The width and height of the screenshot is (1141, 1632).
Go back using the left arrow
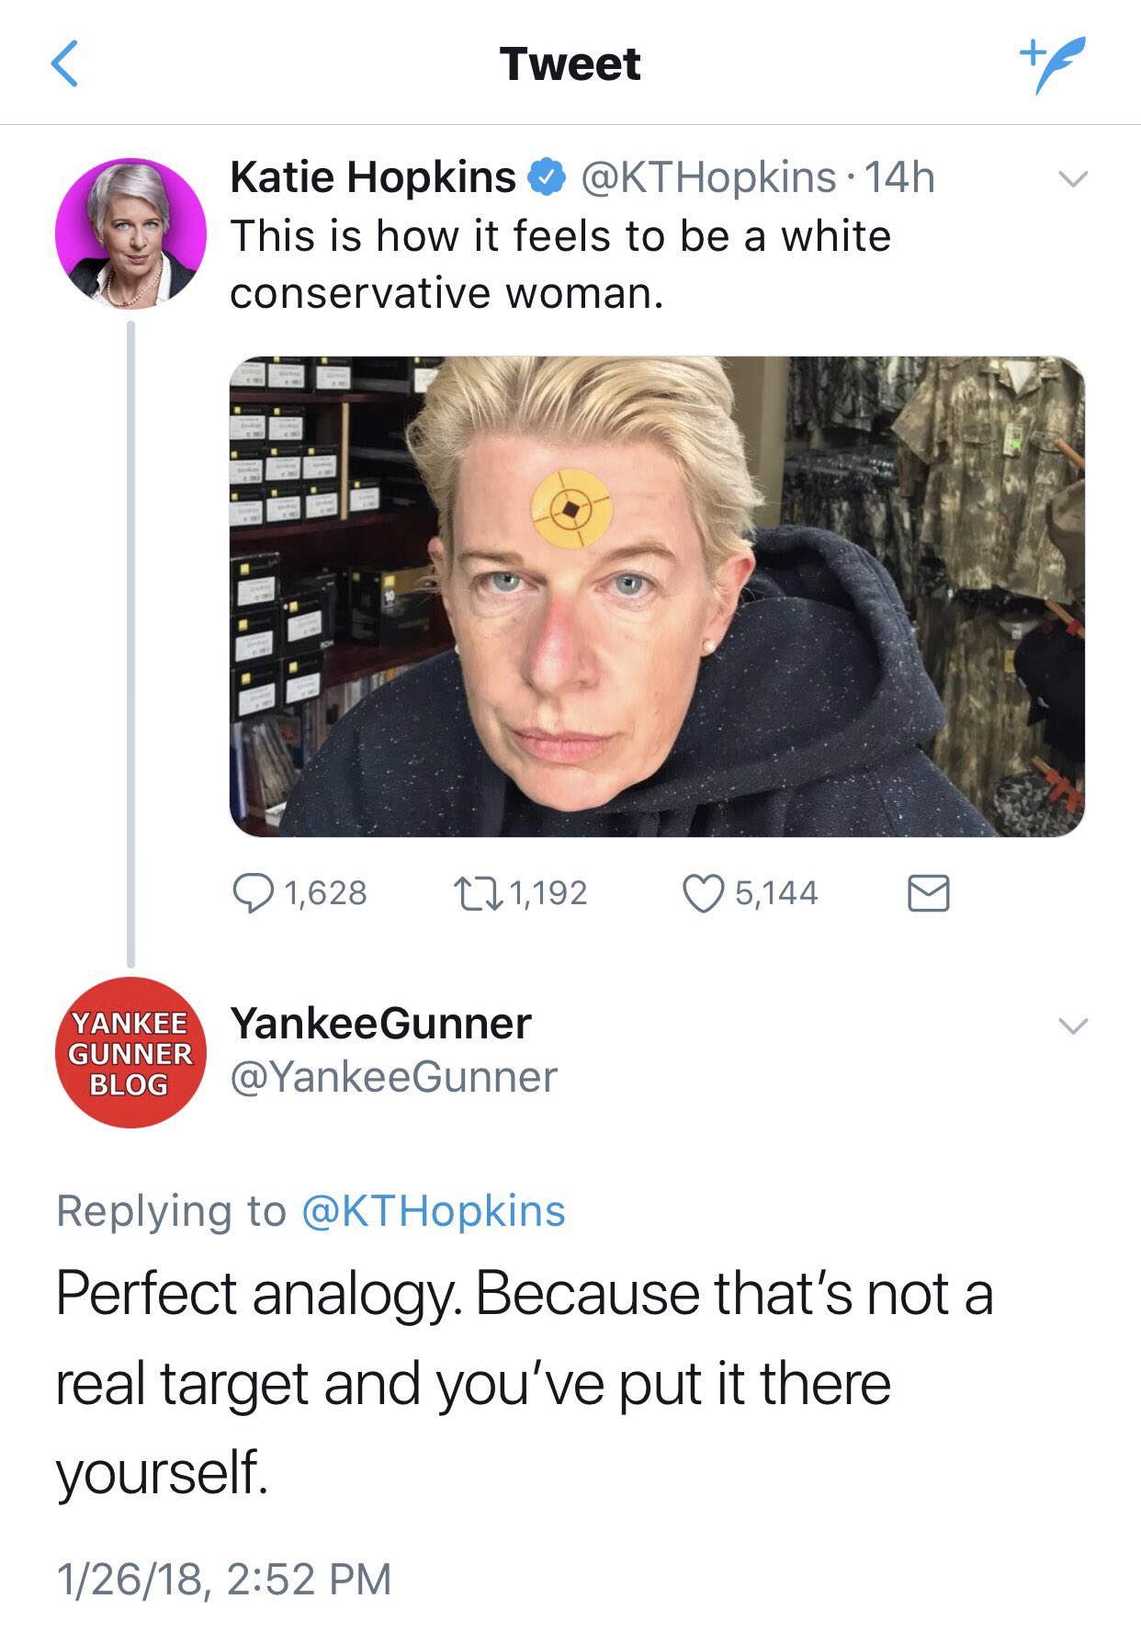coord(64,64)
